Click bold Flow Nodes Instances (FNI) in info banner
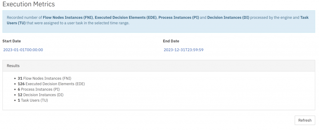 (x=68, y=17)
